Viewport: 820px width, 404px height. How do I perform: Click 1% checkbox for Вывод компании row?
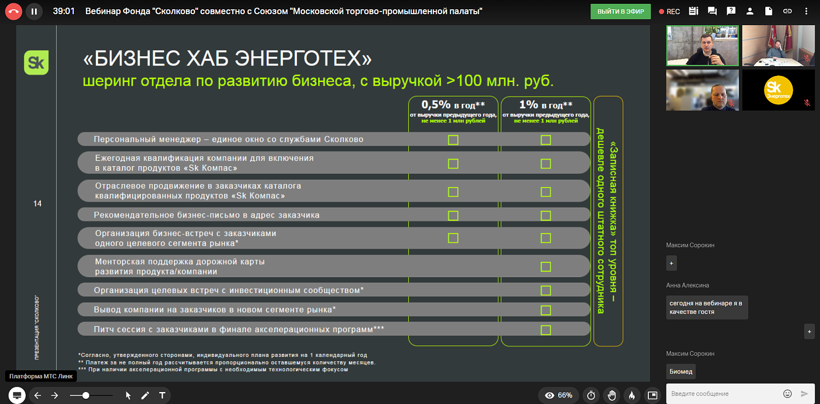pos(546,311)
